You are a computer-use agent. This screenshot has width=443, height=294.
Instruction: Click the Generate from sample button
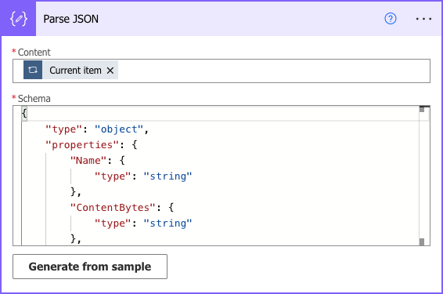click(90, 267)
